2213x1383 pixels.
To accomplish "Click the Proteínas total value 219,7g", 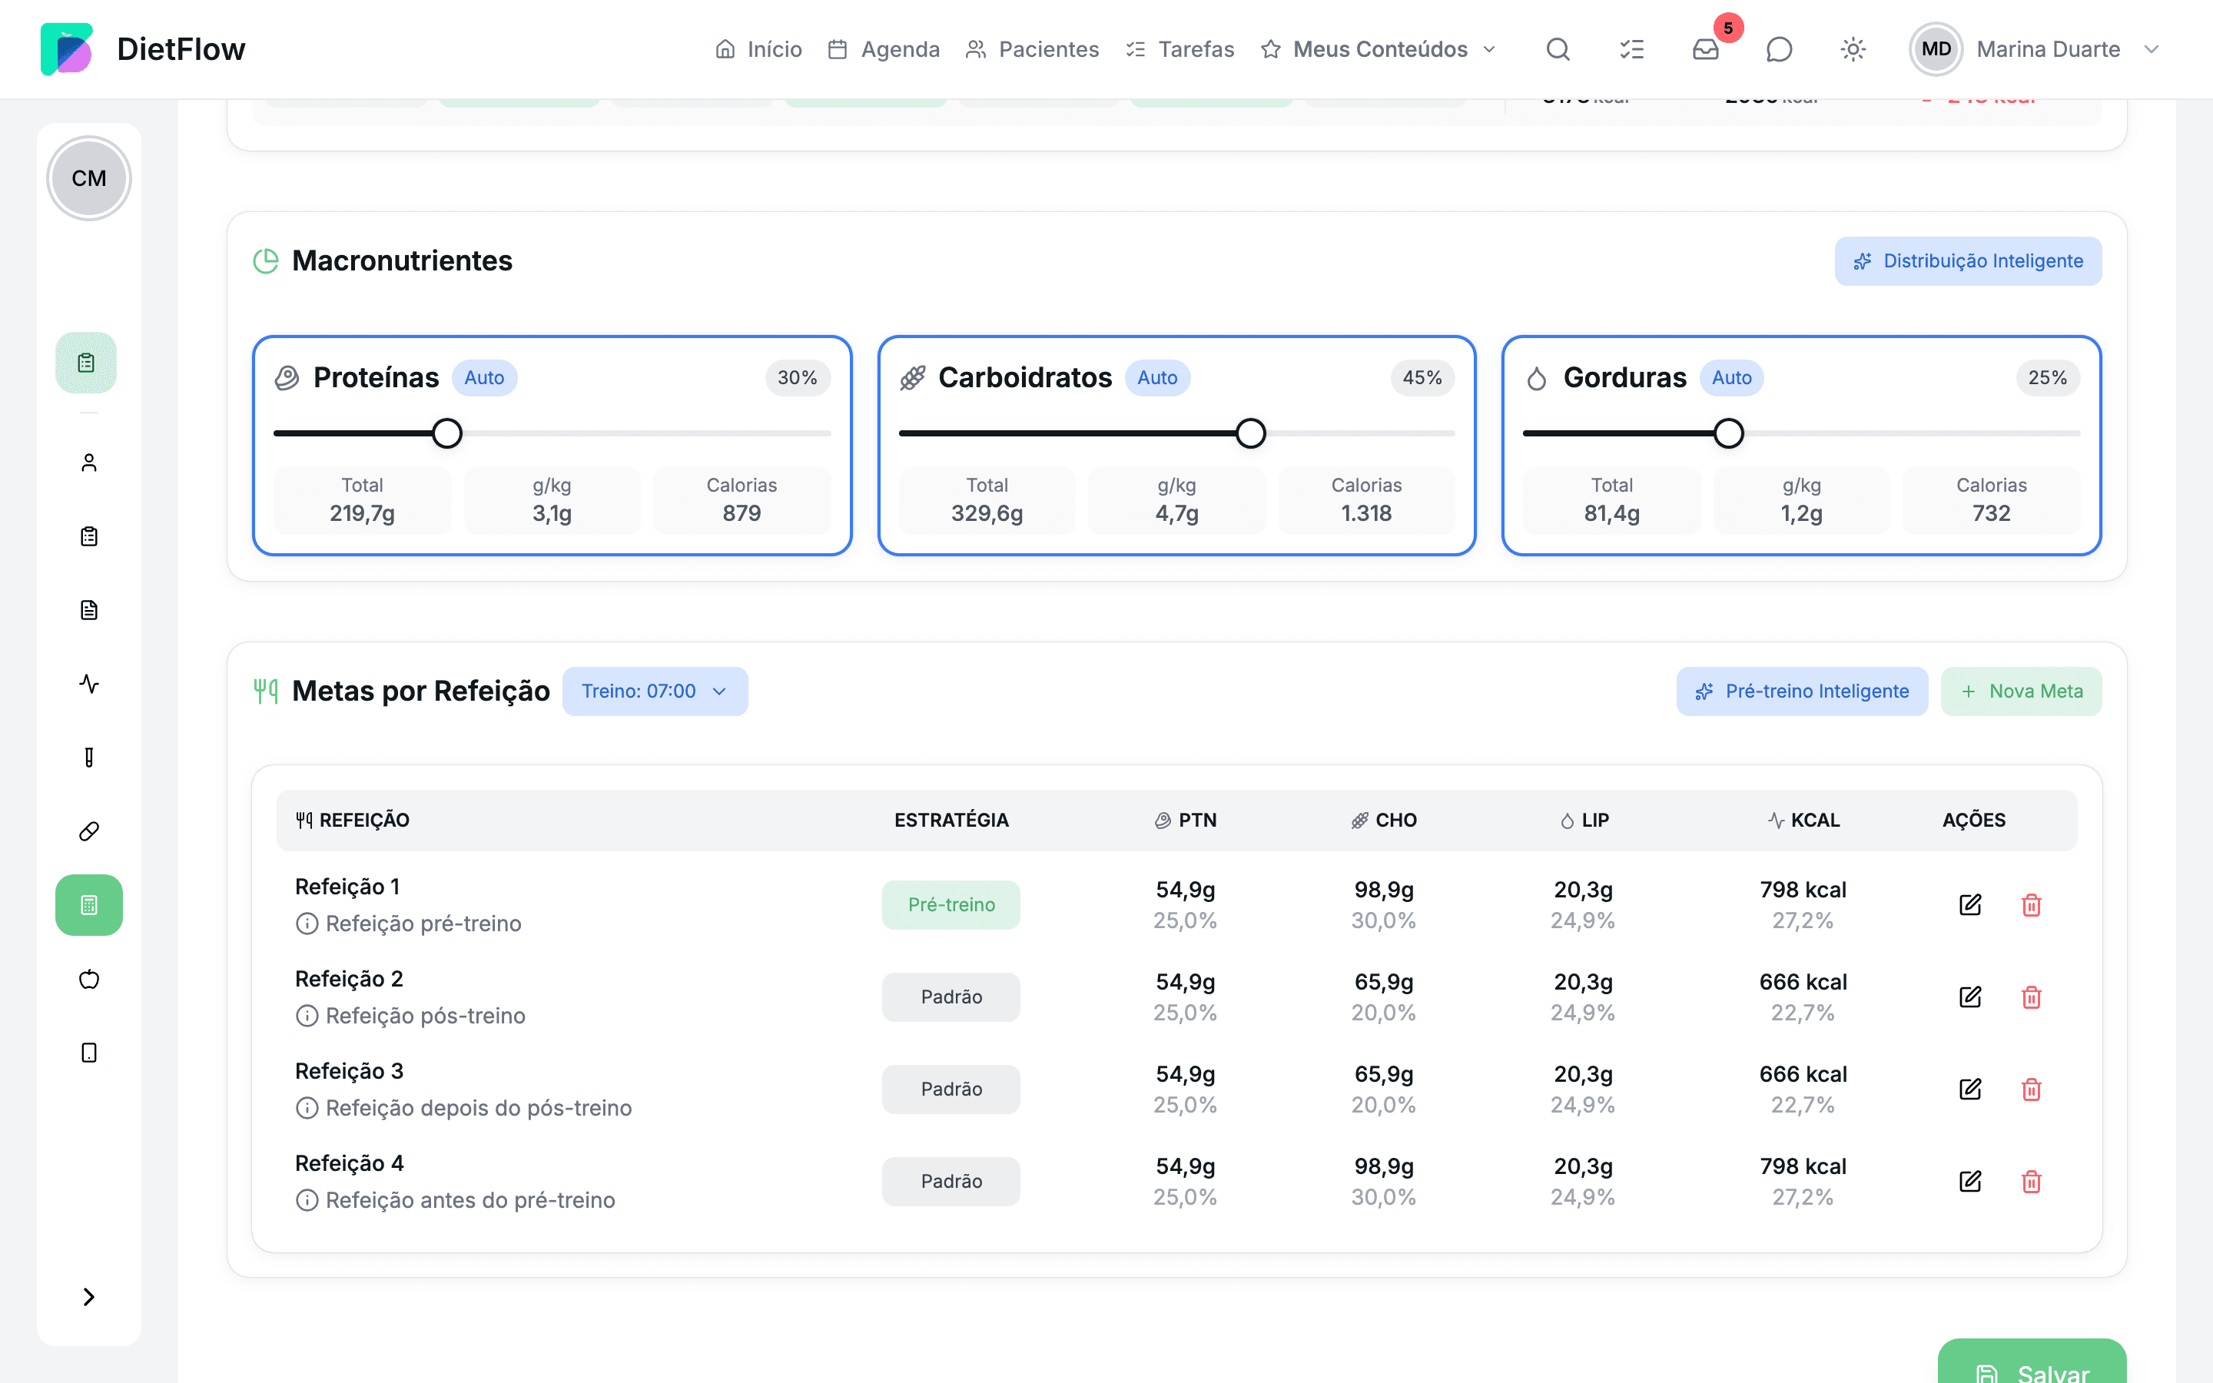I will coord(362,514).
